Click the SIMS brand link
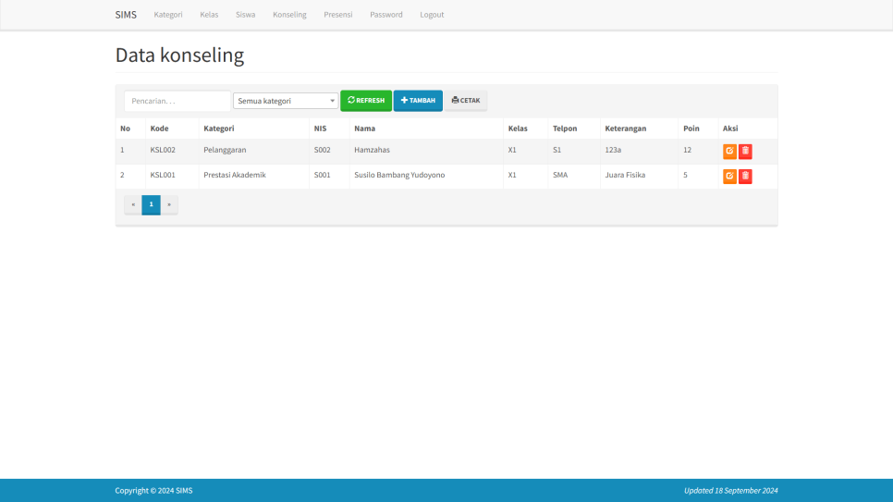The image size is (893, 502). click(126, 15)
